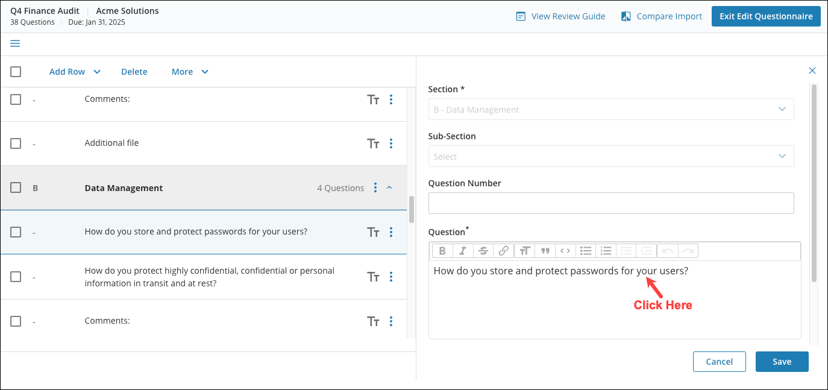Open the blockquote formatting option

[545, 250]
